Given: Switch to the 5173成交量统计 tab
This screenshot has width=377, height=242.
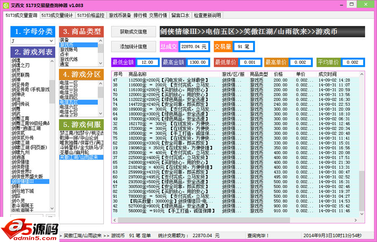Looking at the screenshot, I should (58, 15).
